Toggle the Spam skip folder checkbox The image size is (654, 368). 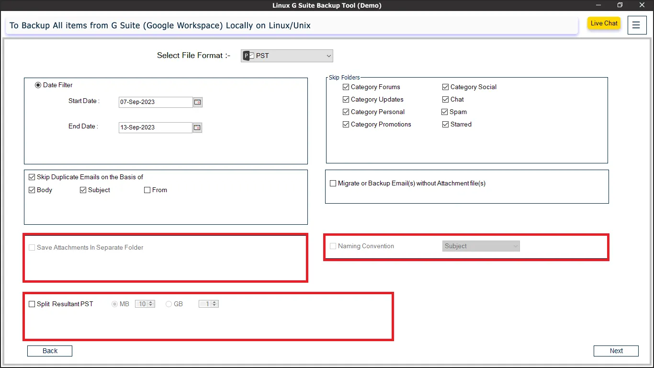445,112
